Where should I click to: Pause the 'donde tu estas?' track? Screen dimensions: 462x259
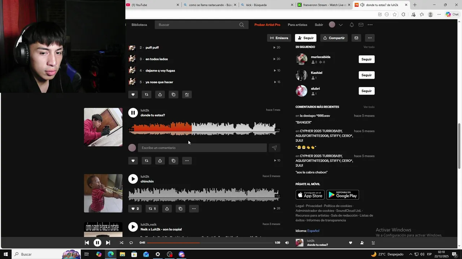(x=133, y=113)
